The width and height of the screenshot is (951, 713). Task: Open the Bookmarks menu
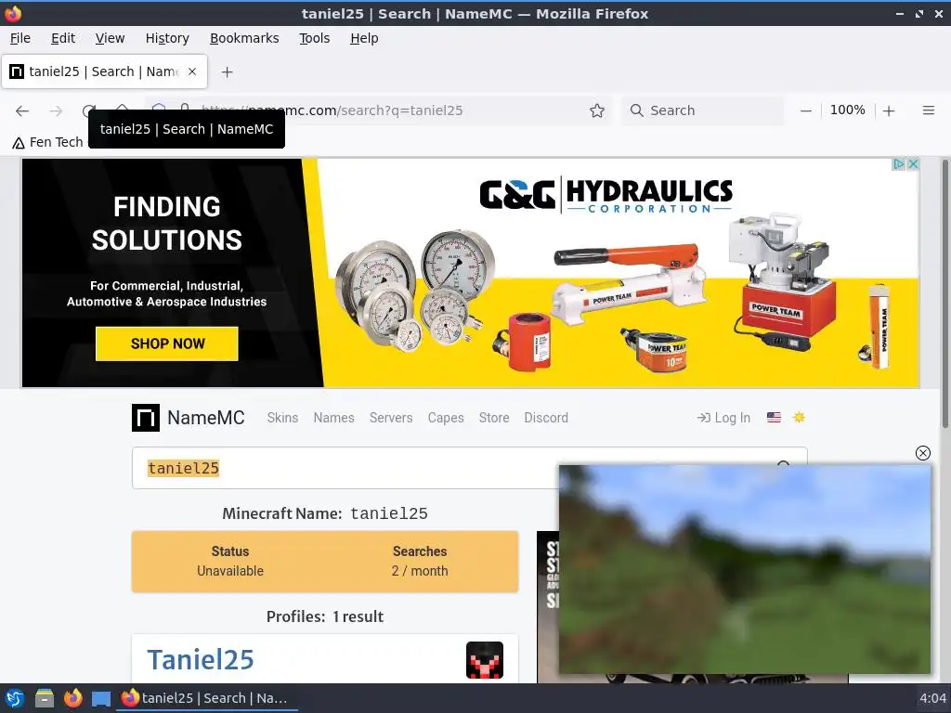244,38
